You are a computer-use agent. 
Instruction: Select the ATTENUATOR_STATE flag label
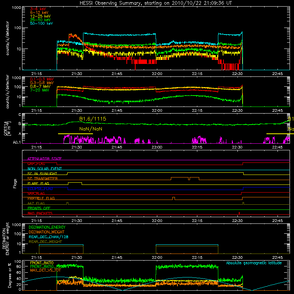coord(44,159)
